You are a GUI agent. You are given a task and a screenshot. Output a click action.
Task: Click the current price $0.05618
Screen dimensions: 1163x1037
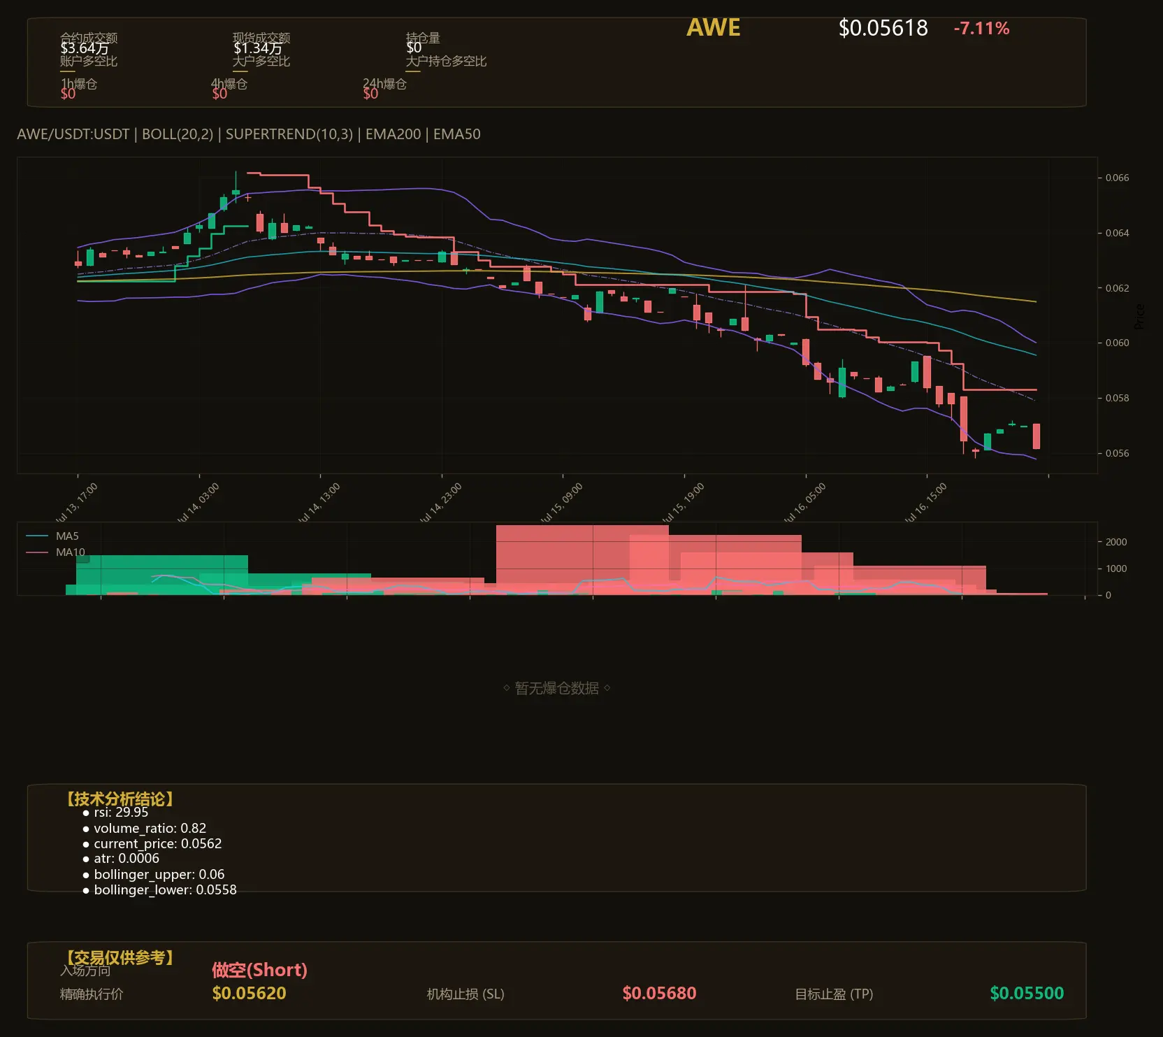(883, 28)
